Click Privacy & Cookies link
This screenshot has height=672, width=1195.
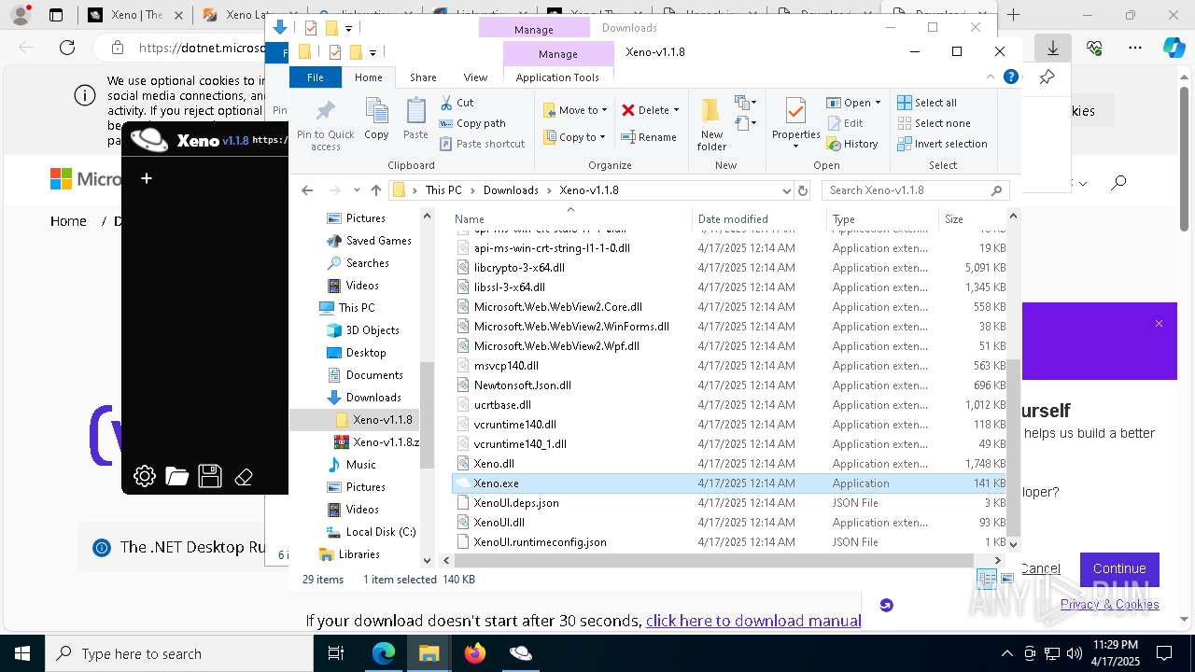coord(1109,605)
